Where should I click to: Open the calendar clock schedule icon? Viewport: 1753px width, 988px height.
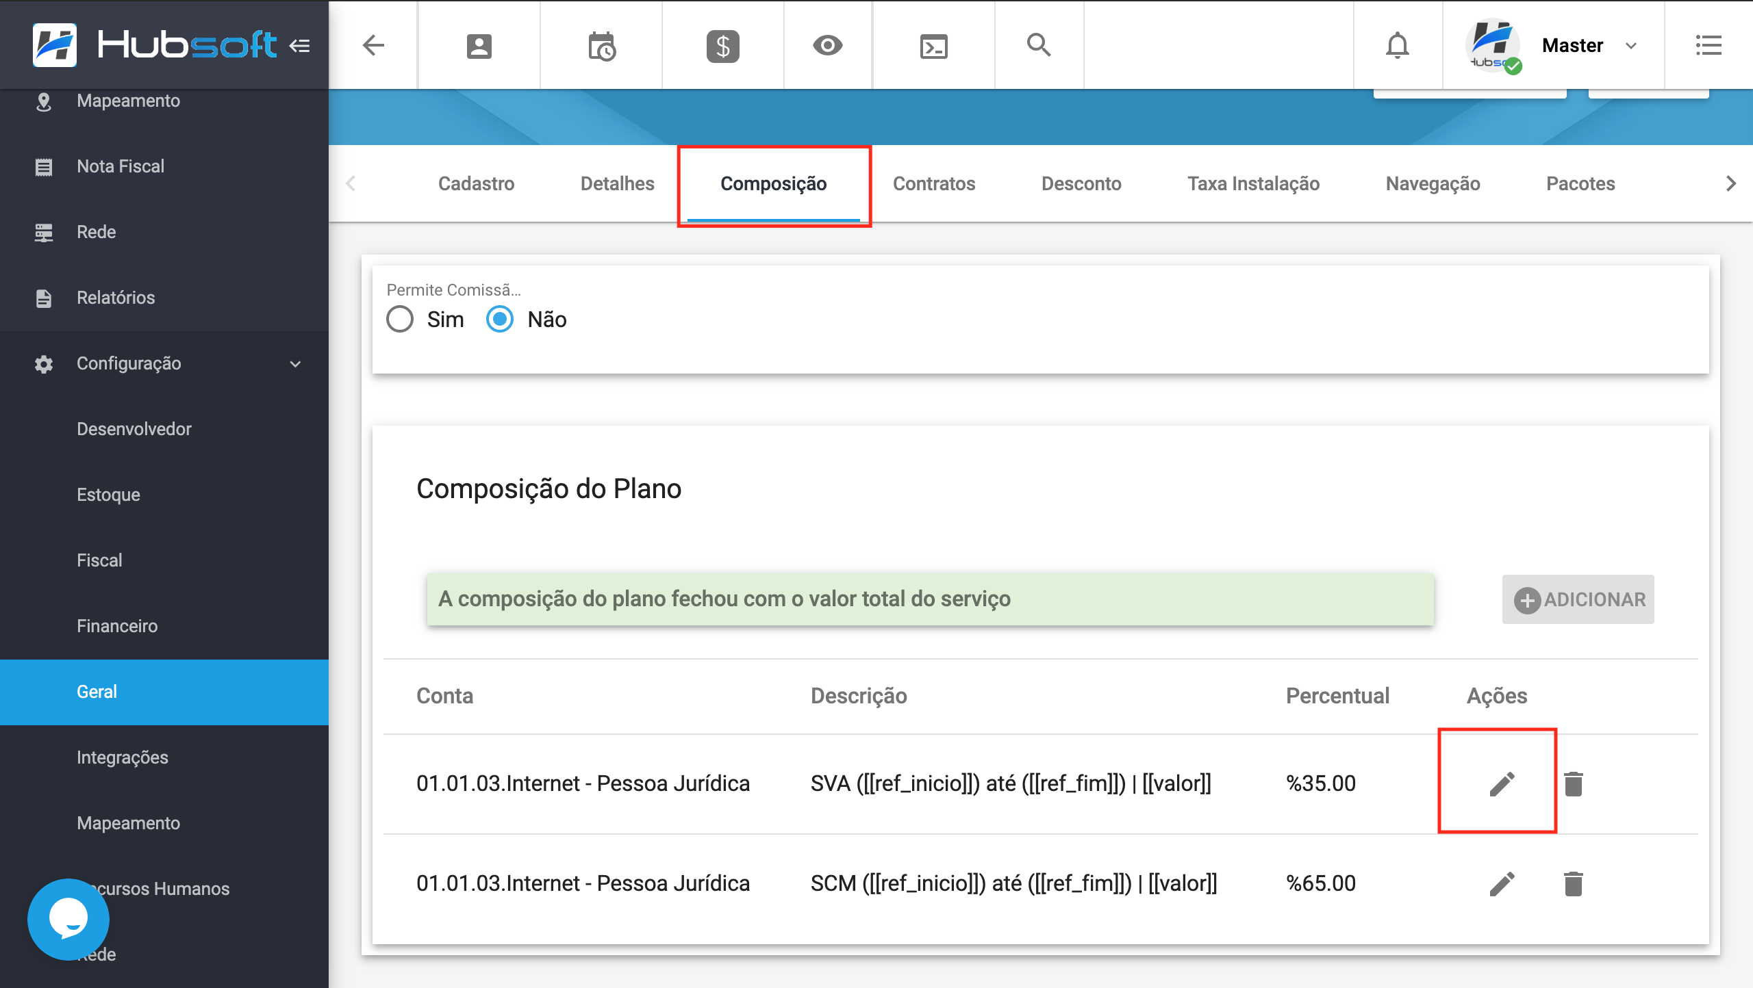pos(601,46)
